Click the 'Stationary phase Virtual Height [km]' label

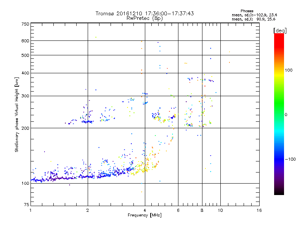(17, 115)
